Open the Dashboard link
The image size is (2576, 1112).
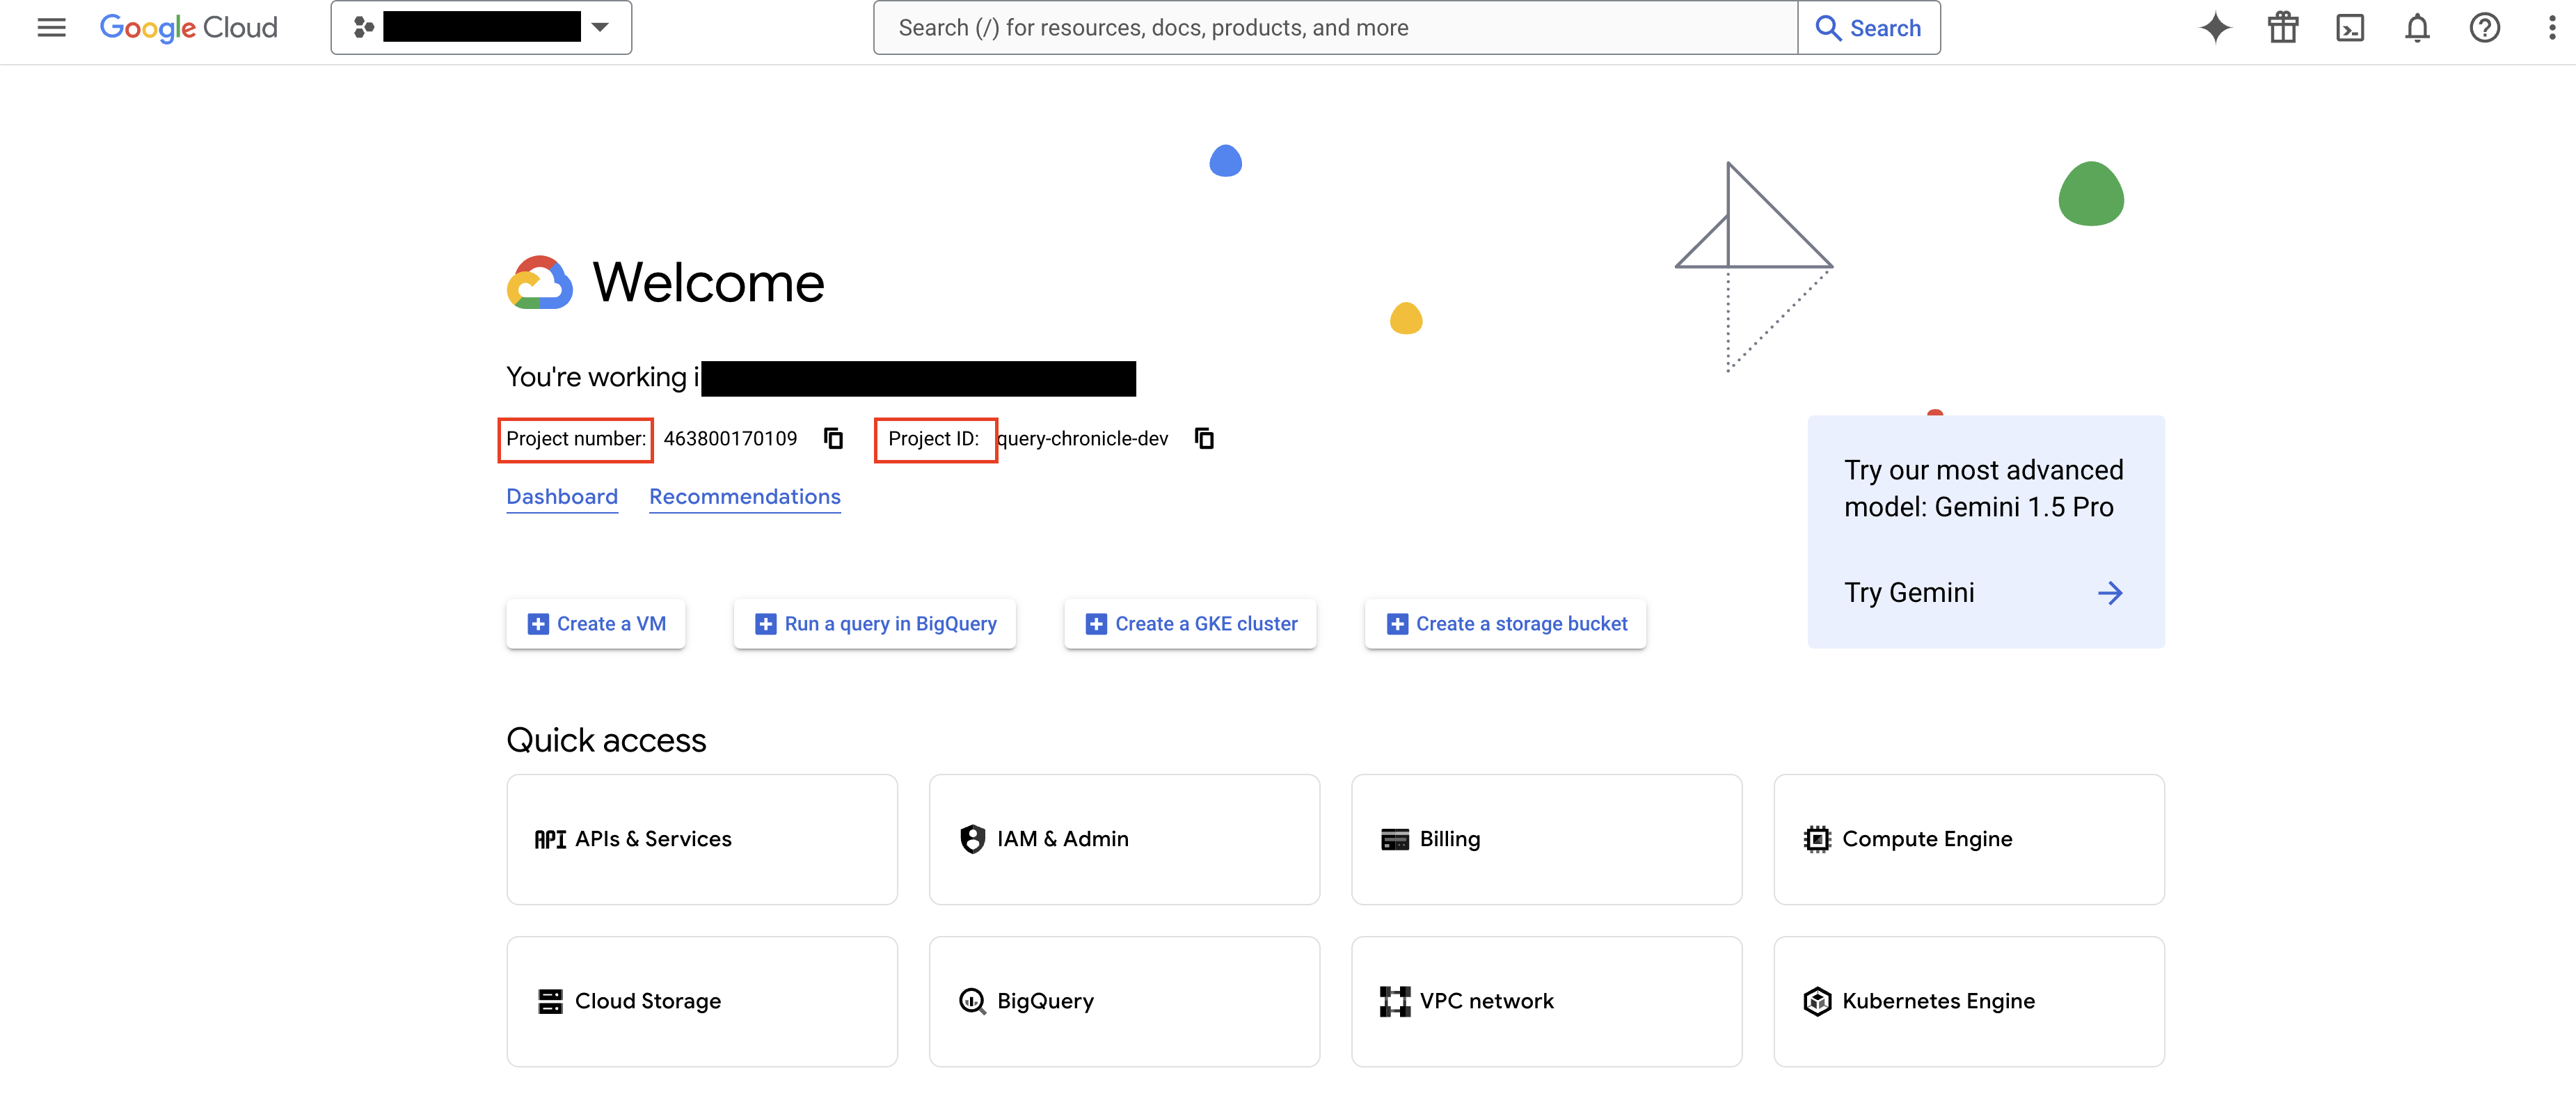pyautogui.click(x=562, y=497)
